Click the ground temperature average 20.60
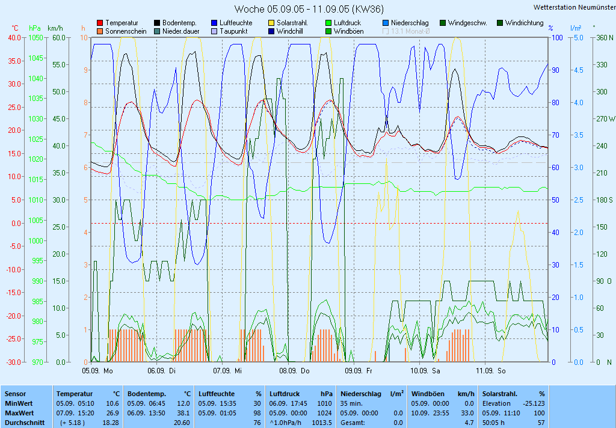The image size is (616, 428). point(182,423)
